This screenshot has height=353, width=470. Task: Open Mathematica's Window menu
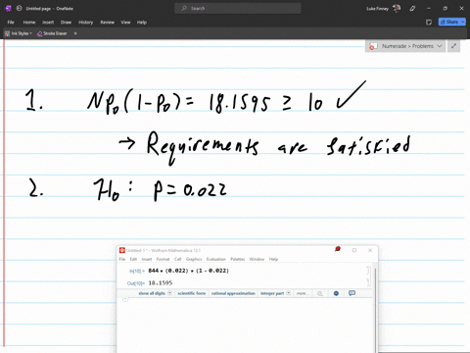point(257,259)
